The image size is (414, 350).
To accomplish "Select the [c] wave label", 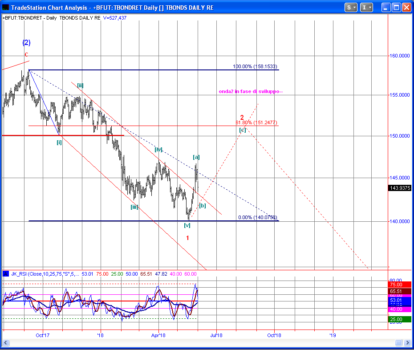I will point(243,130).
